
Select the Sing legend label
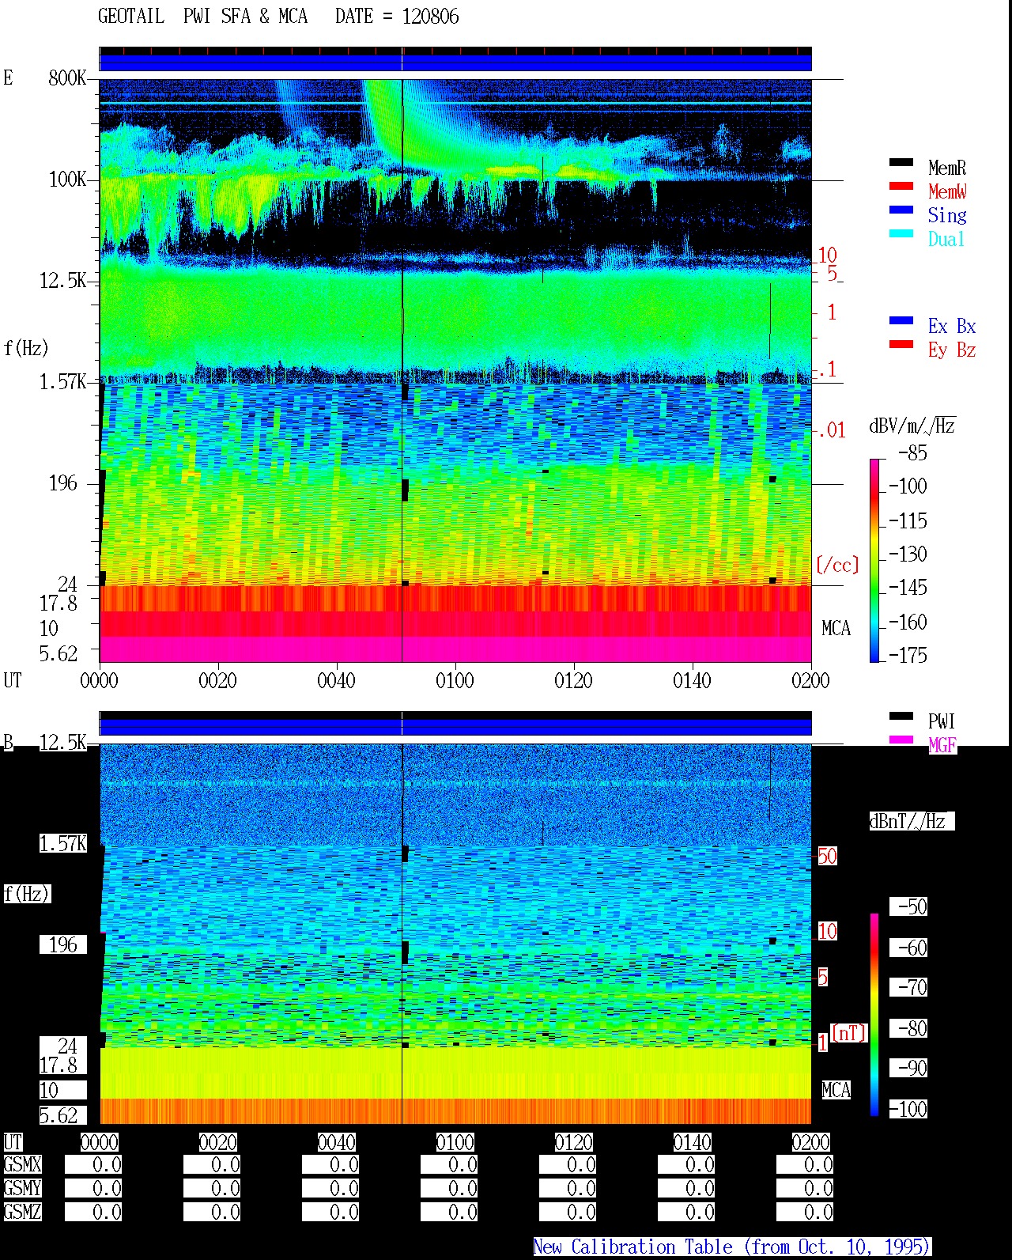[x=947, y=215]
